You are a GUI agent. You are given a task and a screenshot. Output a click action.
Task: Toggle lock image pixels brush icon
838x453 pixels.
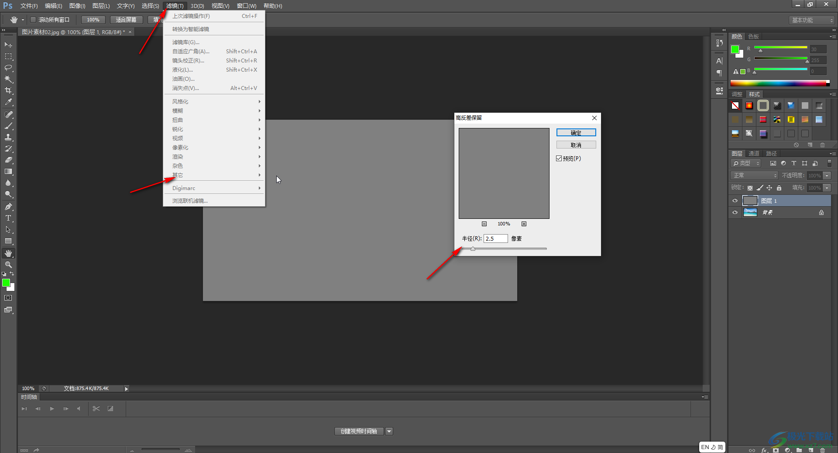coord(760,188)
